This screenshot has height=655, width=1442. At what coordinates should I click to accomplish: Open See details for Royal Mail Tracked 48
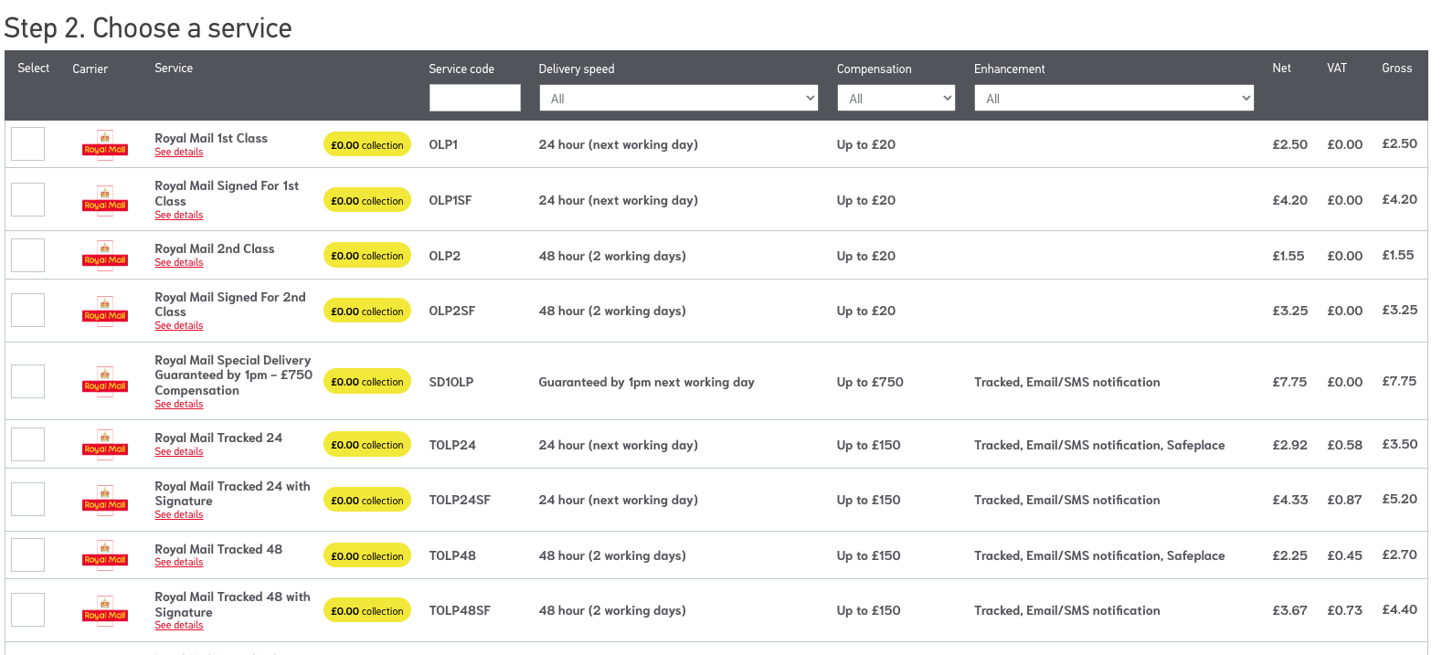[x=179, y=563]
